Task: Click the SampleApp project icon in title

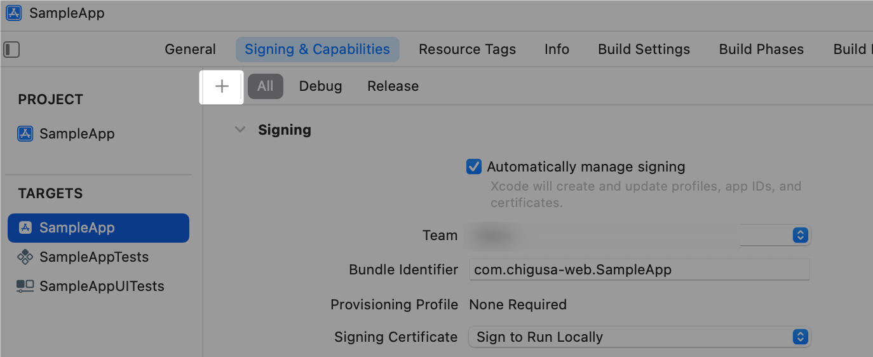Action: [13, 13]
